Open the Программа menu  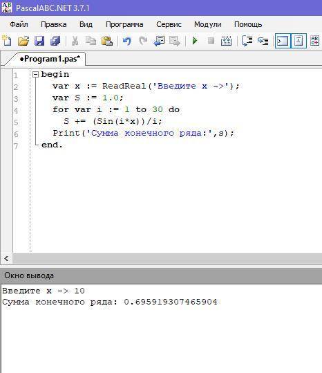[124, 24]
